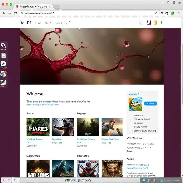Open the GAIL EUNS game thumbnail

38,169
